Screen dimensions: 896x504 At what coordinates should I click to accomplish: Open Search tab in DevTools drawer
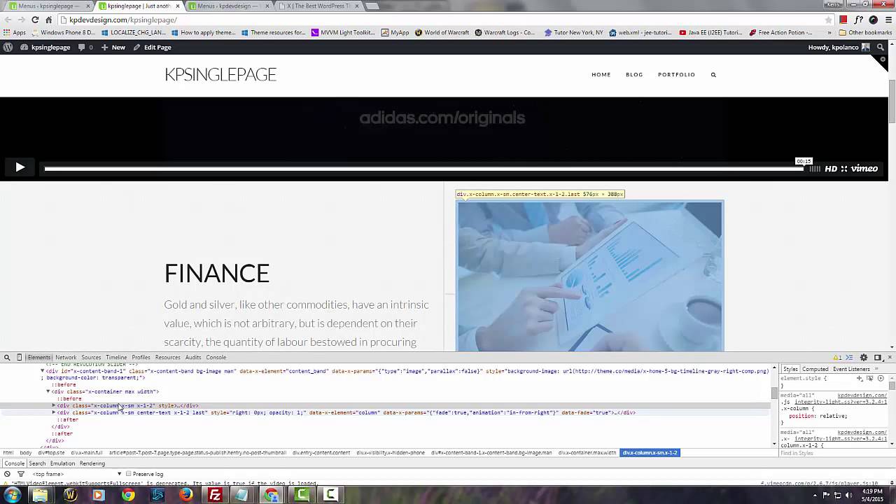point(37,463)
